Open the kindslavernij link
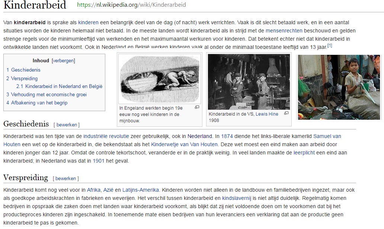The width and height of the screenshot is (384, 229). tap(237, 198)
